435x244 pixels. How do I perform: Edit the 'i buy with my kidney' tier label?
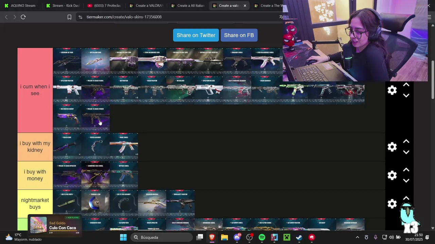pos(35,147)
